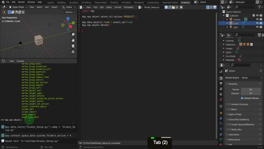Expand the Camera item in outliner

point(227,19)
